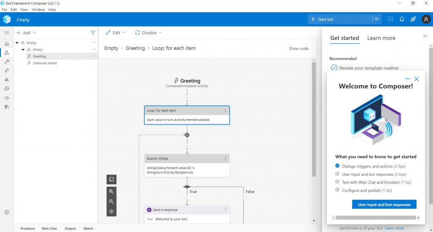Toggle the canvas minimap panel icon
433x232 pixels.
(111, 179)
